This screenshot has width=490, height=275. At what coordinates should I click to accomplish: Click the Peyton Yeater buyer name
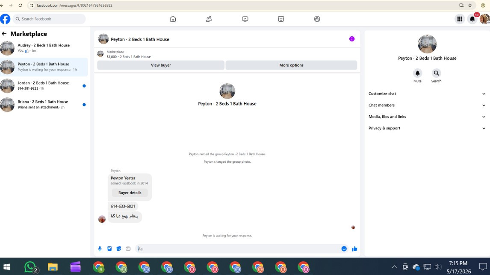click(123, 178)
